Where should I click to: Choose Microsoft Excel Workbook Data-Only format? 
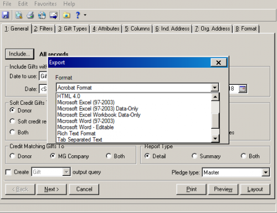click(x=134, y=115)
